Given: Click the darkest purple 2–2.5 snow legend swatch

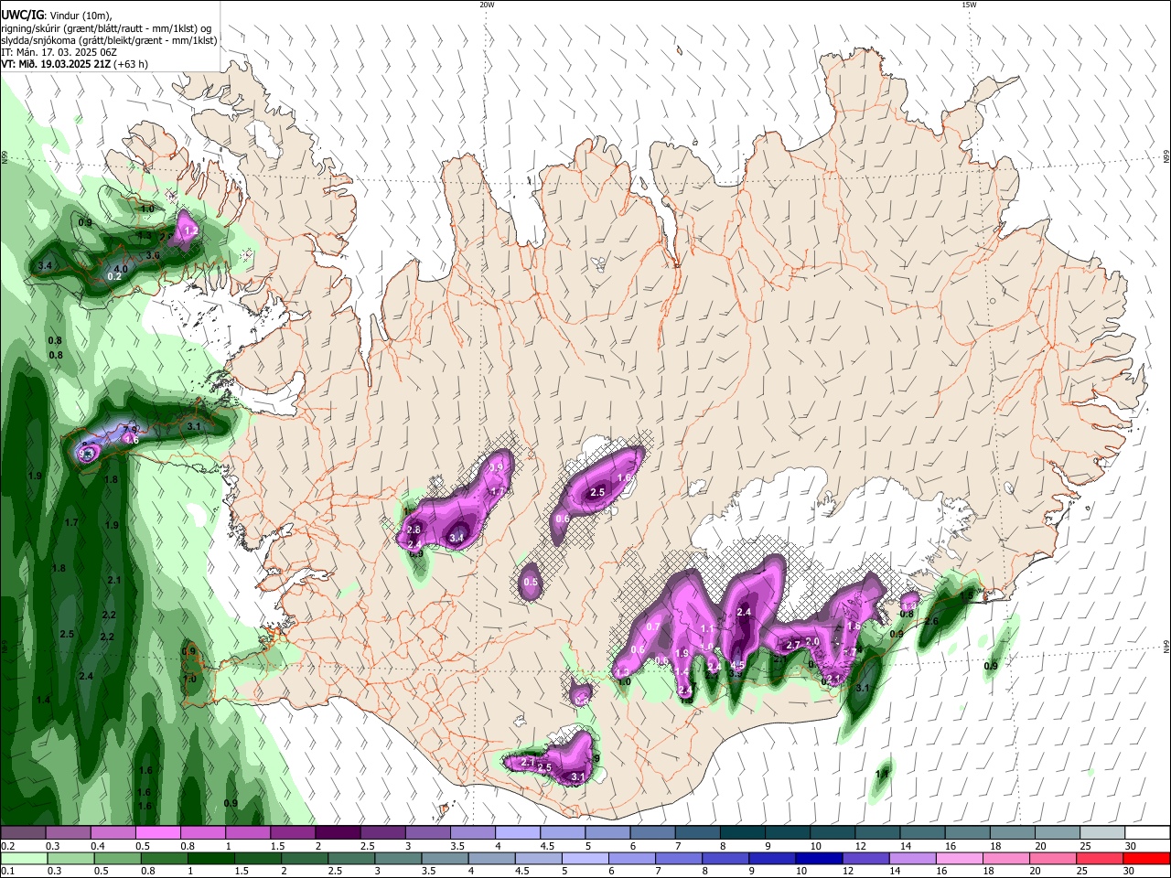Looking at the screenshot, I should [x=337, y=833].
